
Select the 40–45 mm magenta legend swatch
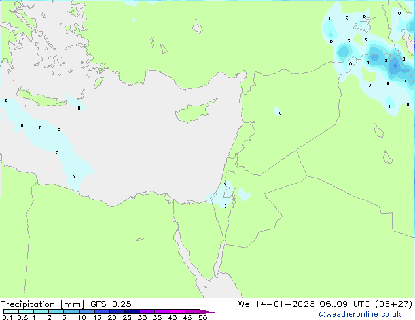[x=177, y=312]
